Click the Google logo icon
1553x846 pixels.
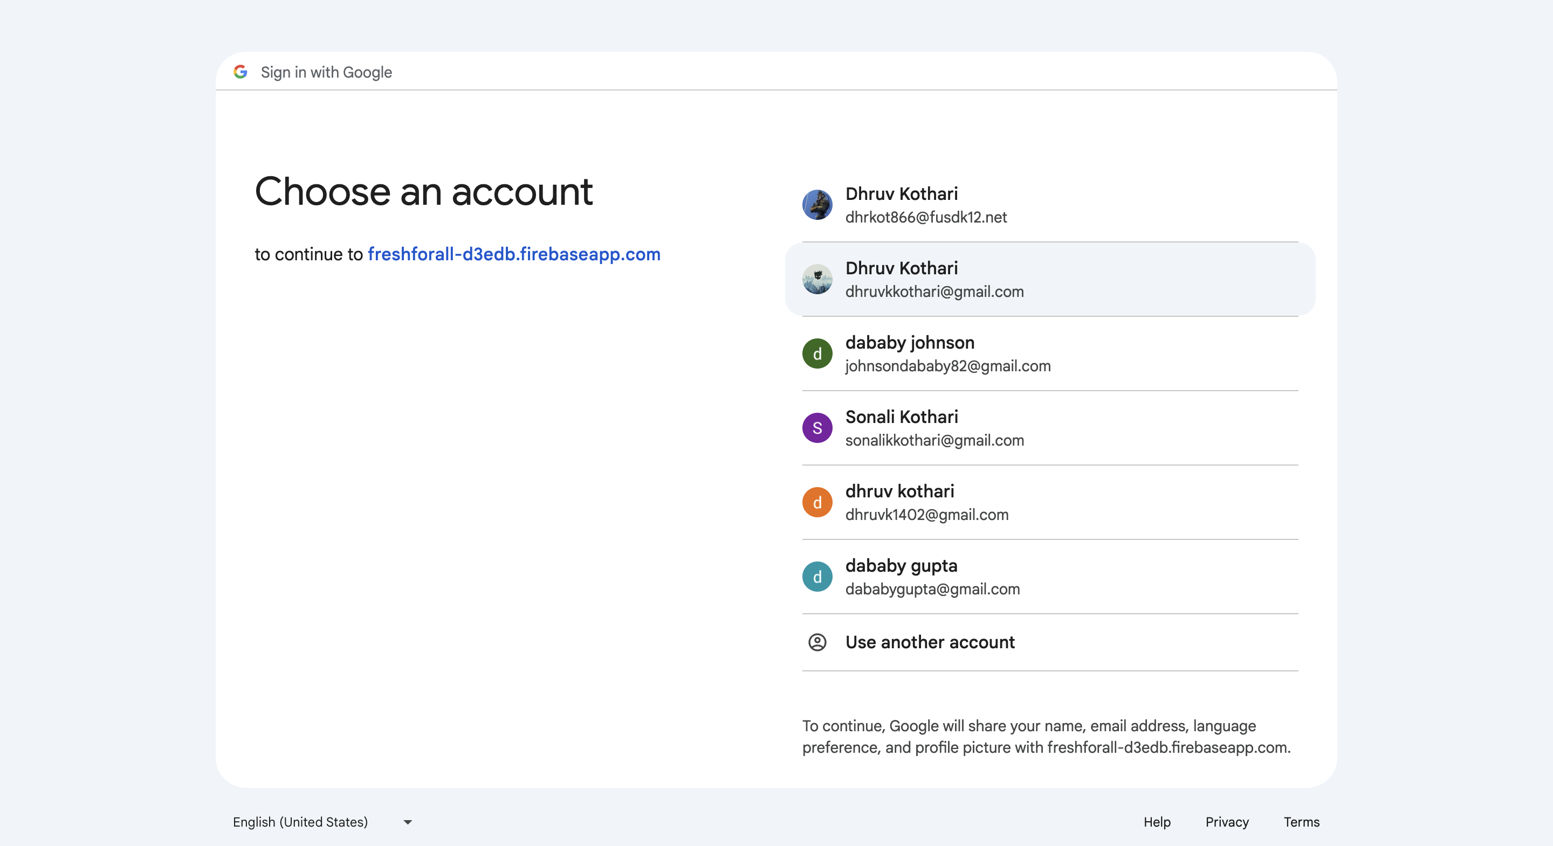(x=240, y=72)
